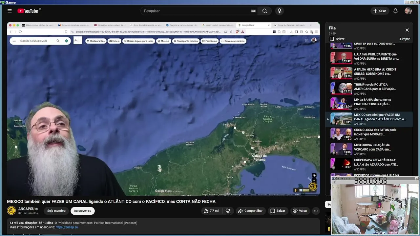Click the Colón label on the map

tap(226, 125)
